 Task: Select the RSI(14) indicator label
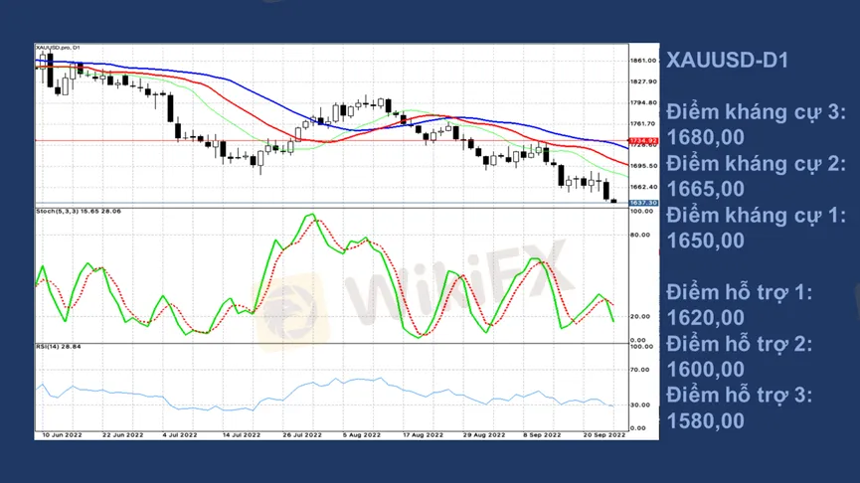tap(59, 347)
